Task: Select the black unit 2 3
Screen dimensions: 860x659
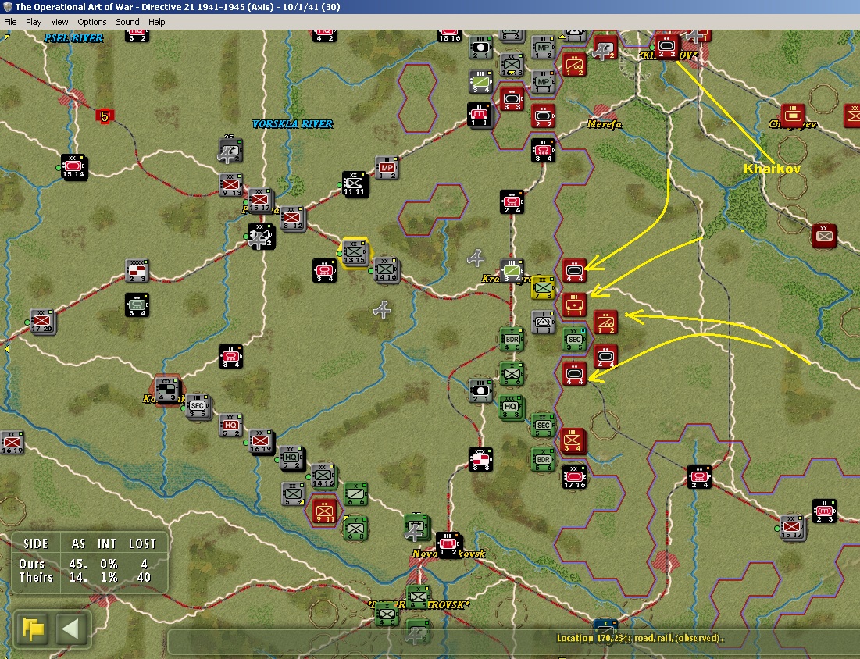Action: [824, 511]
